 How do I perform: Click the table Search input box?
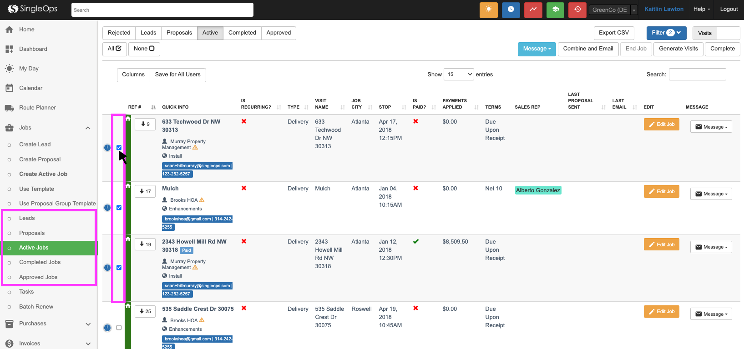[x=697, y=75]
